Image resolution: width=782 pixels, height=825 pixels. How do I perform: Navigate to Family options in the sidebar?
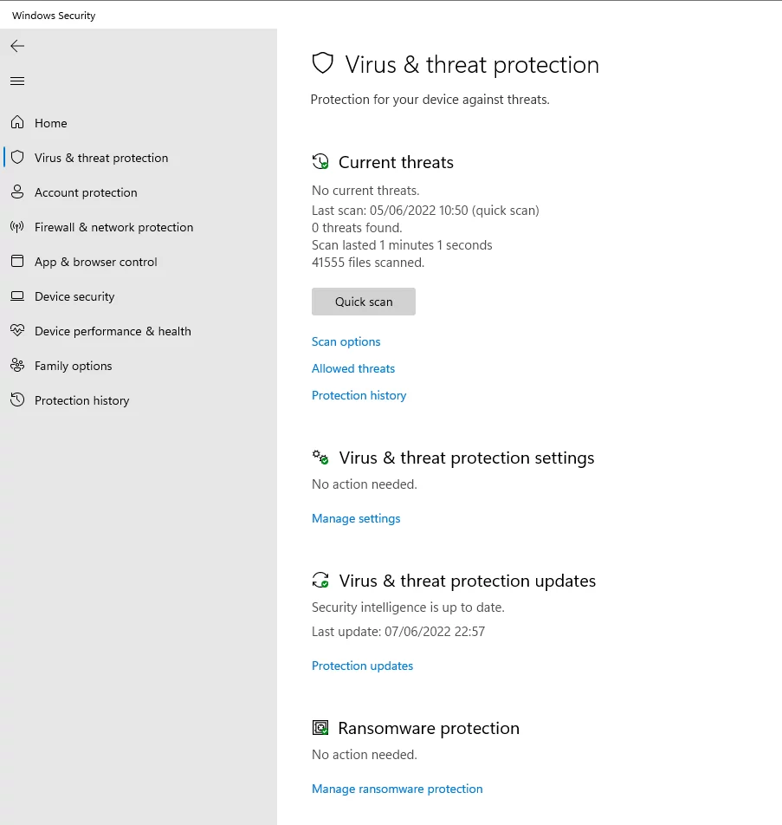[x=73, y=366]
